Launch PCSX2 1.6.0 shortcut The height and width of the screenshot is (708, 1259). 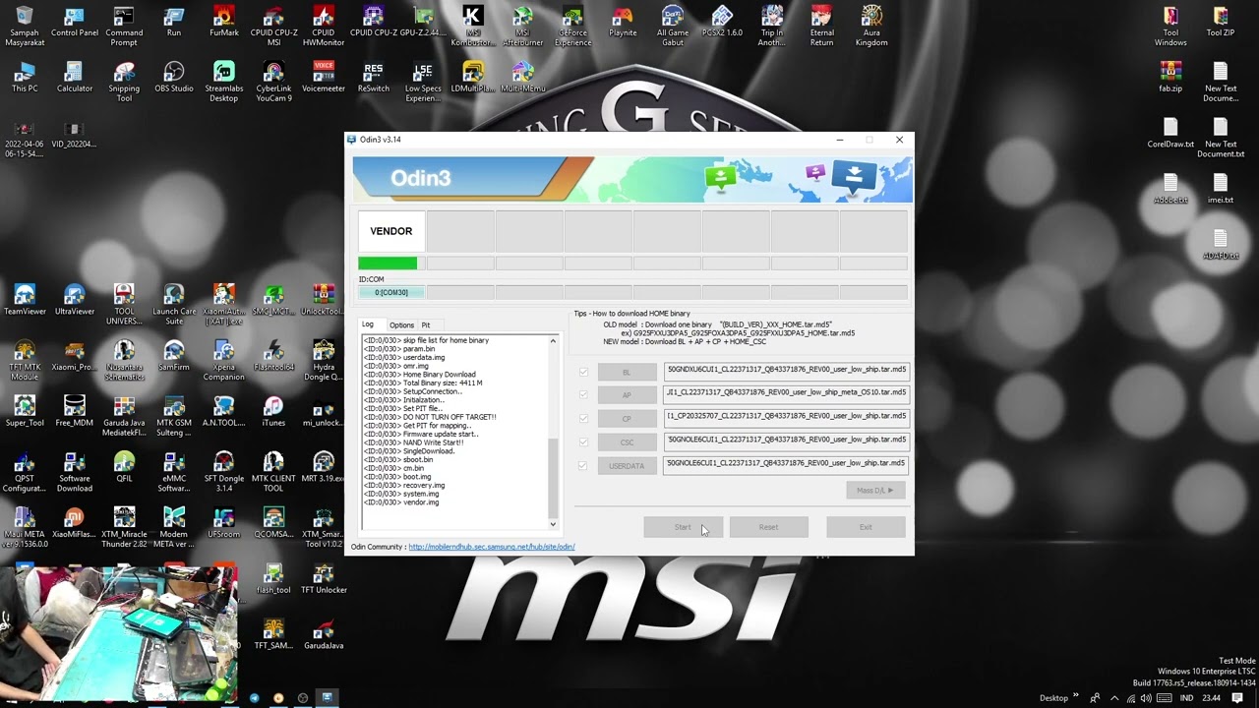[x=722, y=22]
